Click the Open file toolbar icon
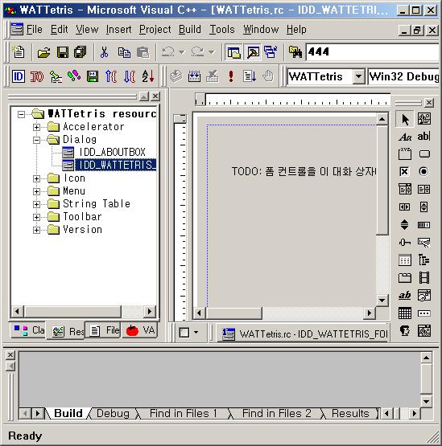The height and width of the screenshot is (446, 442). point(44,52)
